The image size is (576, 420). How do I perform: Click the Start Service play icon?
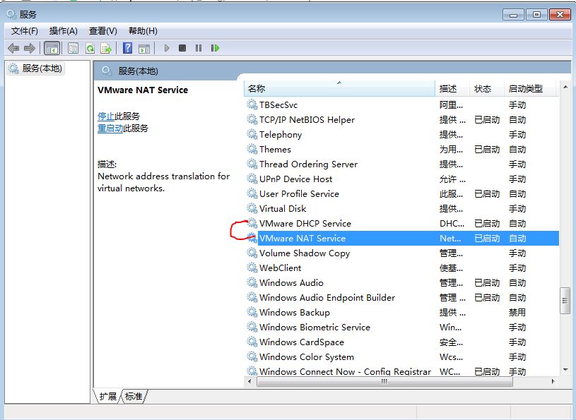[x=166, y=48]
